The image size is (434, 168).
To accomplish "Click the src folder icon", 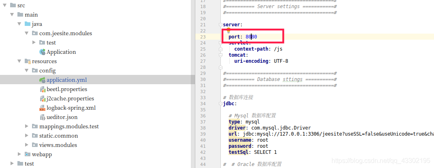I will 13,5.
